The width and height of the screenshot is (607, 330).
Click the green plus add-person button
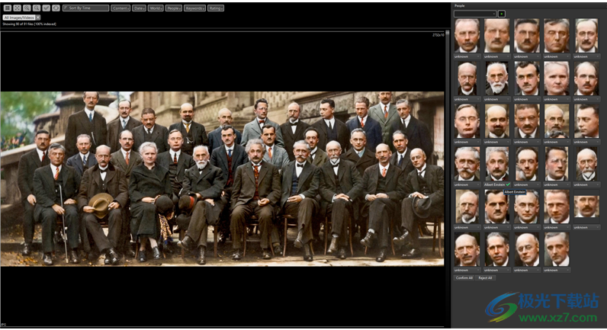(x=501, y=14)
